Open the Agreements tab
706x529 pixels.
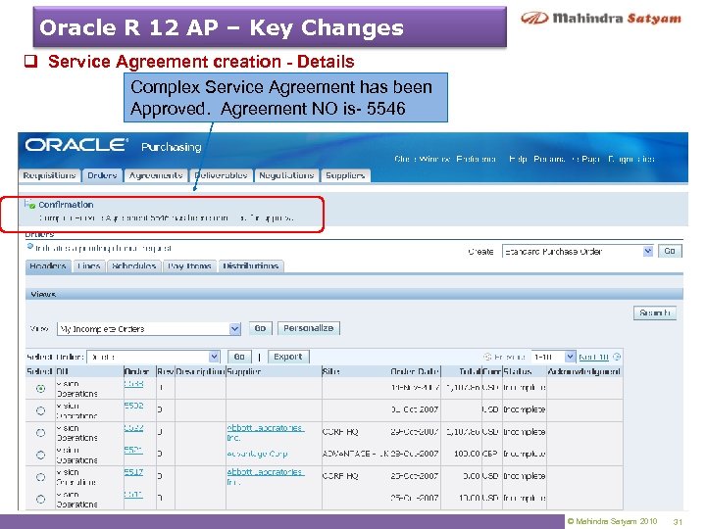click(x=156, y=175)
